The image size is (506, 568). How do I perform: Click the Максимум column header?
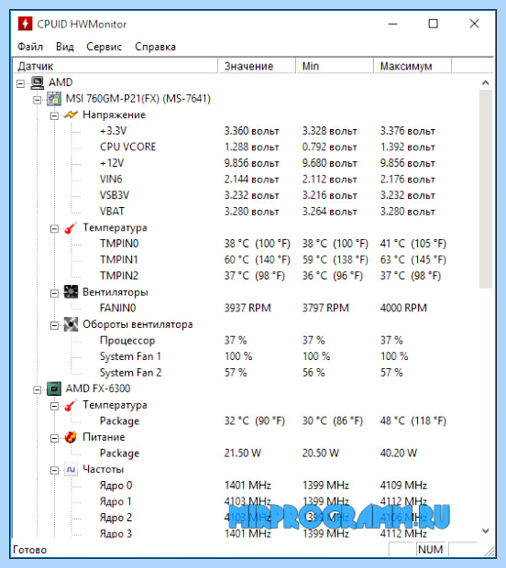point(412,66)
